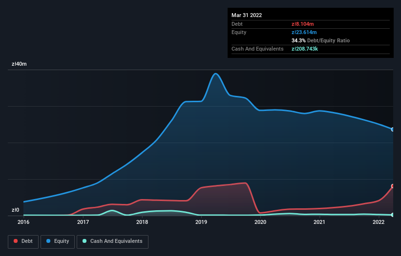Click the zł208.743k cash value
This screenshot has width=401, height=256.
coord(305,49)
